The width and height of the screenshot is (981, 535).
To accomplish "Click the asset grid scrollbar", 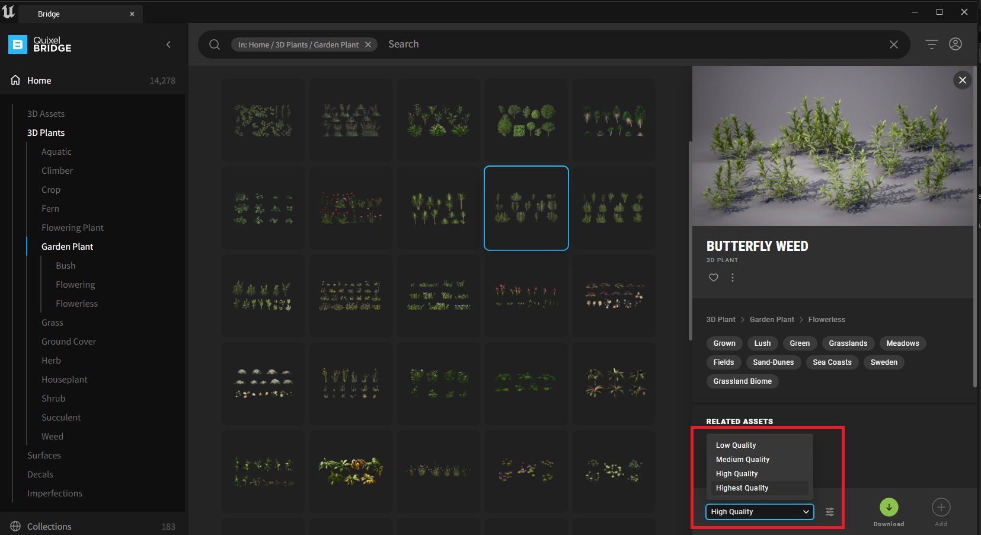I will 690,240.
